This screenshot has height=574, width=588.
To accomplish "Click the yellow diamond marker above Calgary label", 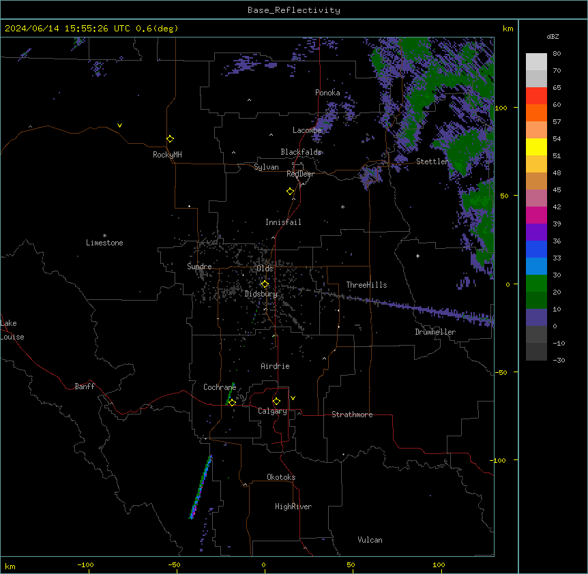I will [x=276, y=401].
